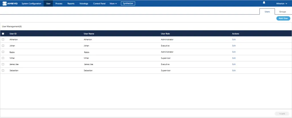
Task: Open the Reports menu
Action: (x=71, y=3)
